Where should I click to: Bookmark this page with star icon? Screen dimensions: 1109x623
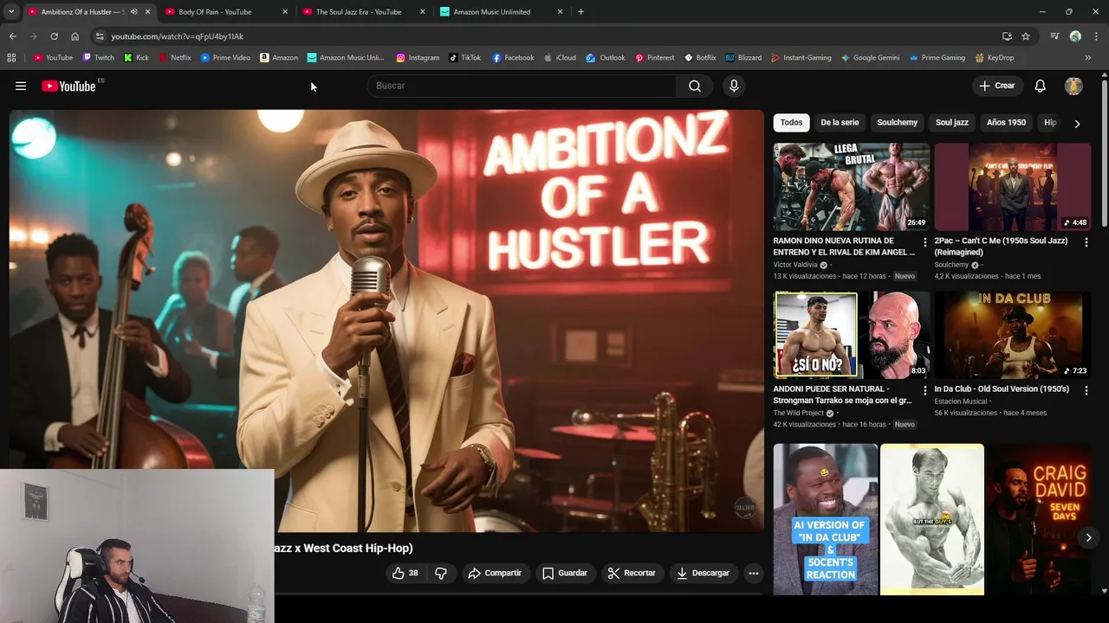[1026, 36]
